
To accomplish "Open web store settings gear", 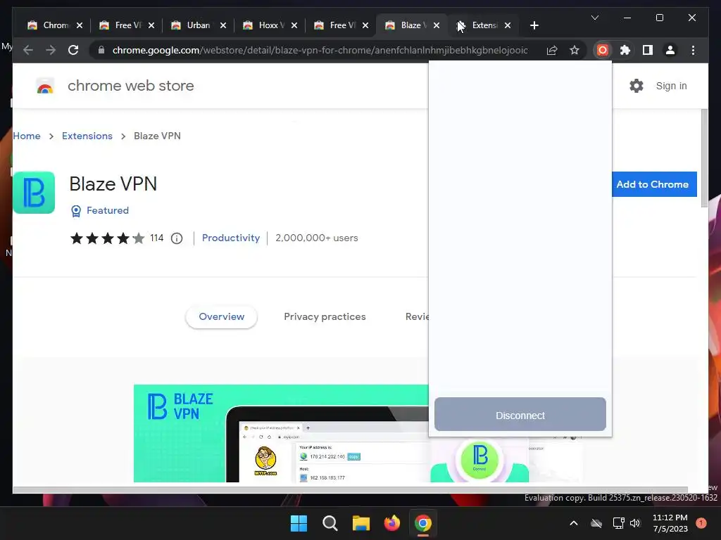I will coord(637,86).
